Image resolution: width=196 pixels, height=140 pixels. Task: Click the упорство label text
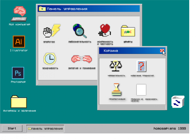coord(49,42)
